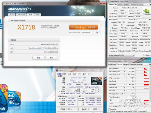Open the 关于 about tab in CPU-Z
Image resolution: width=151 pixels, height=113 pixels.
tap(89, 74)
